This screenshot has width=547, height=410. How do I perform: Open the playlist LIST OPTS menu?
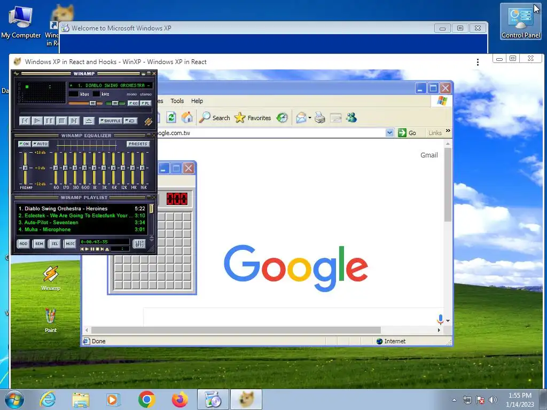click(x=139, y=243)
